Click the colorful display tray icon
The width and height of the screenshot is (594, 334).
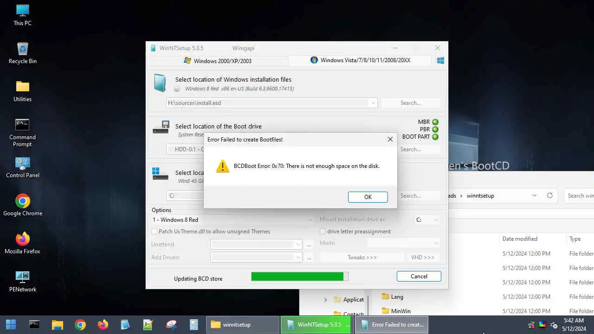coord(542,325)
